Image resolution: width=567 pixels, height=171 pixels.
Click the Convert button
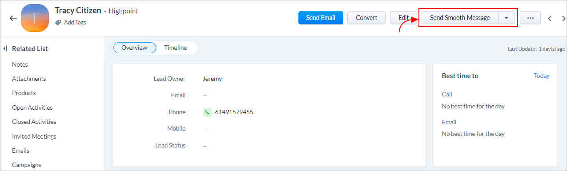point(366,18)
